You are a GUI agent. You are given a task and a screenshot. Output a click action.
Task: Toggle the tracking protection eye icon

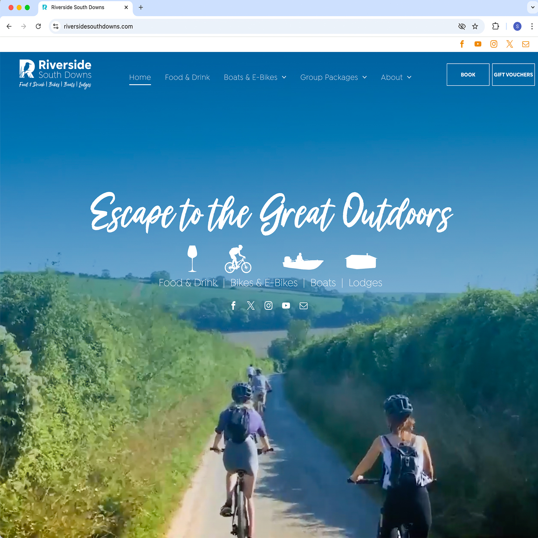pyautogui.click(x=462, y=26)
